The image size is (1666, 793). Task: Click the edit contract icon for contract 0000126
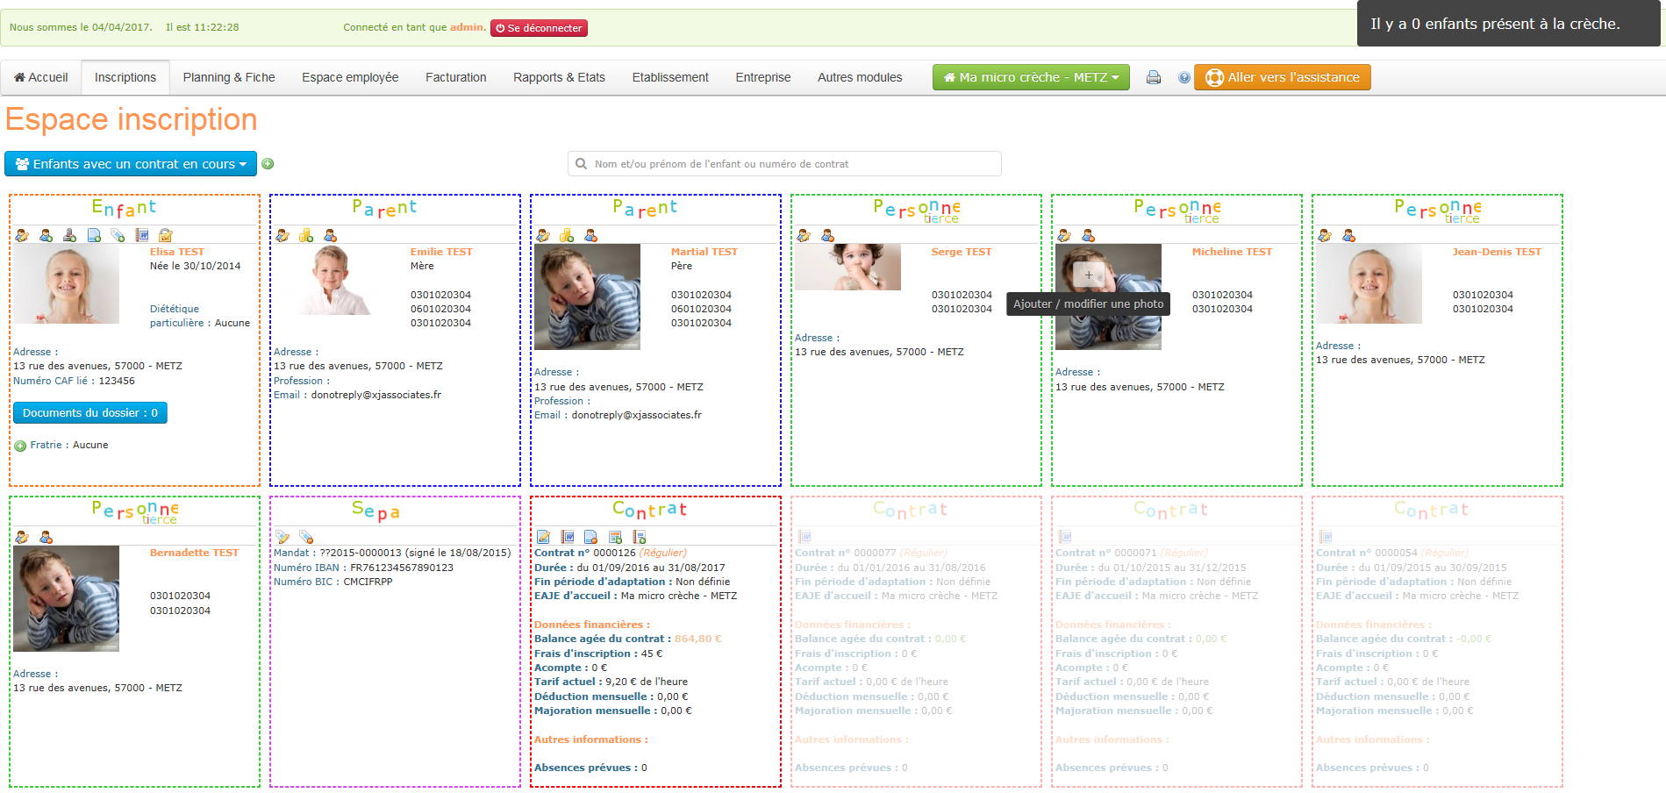[543, 537]
